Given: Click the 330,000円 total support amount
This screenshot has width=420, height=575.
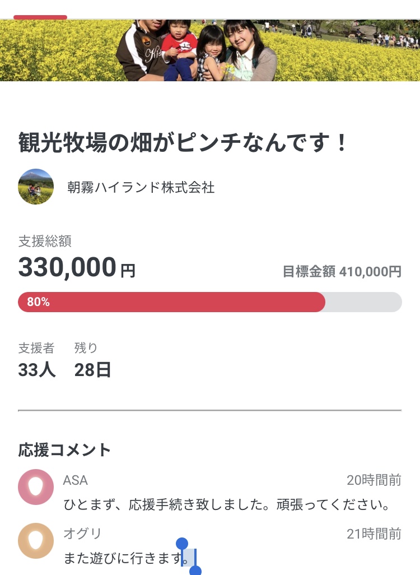Looking at the screenshot, I should pos(77,268).
